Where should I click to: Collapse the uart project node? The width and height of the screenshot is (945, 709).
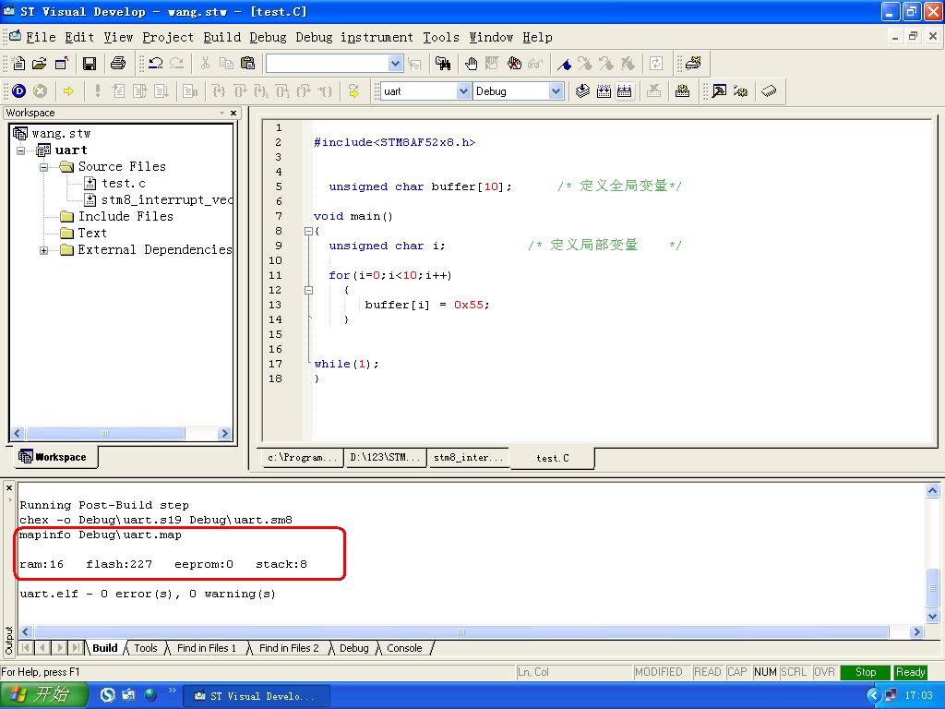20,150
